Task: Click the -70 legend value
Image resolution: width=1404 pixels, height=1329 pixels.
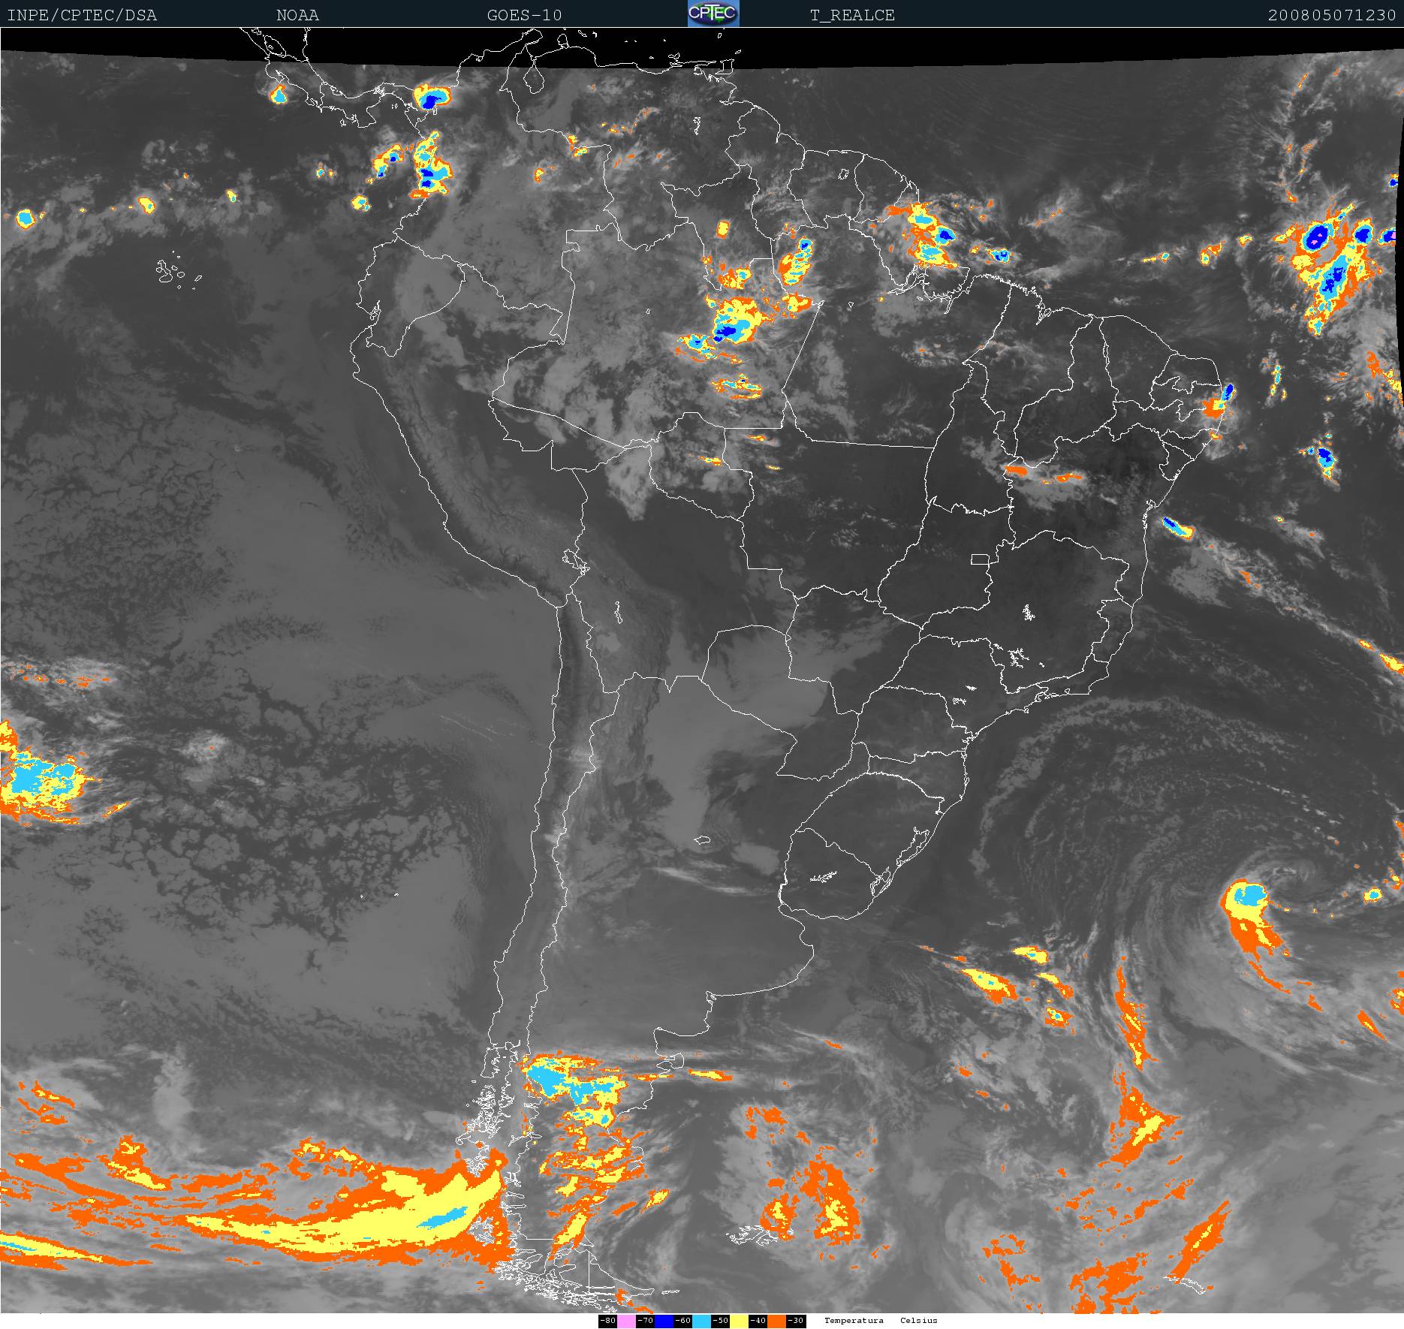Action: click(x=645, y=1321)
